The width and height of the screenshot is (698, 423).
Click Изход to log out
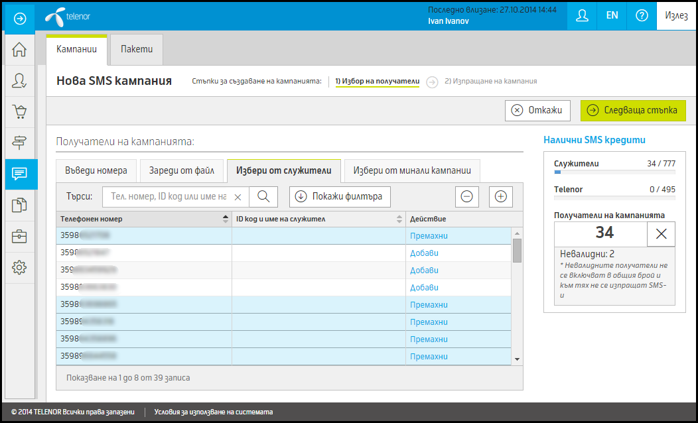pos(676,15)
